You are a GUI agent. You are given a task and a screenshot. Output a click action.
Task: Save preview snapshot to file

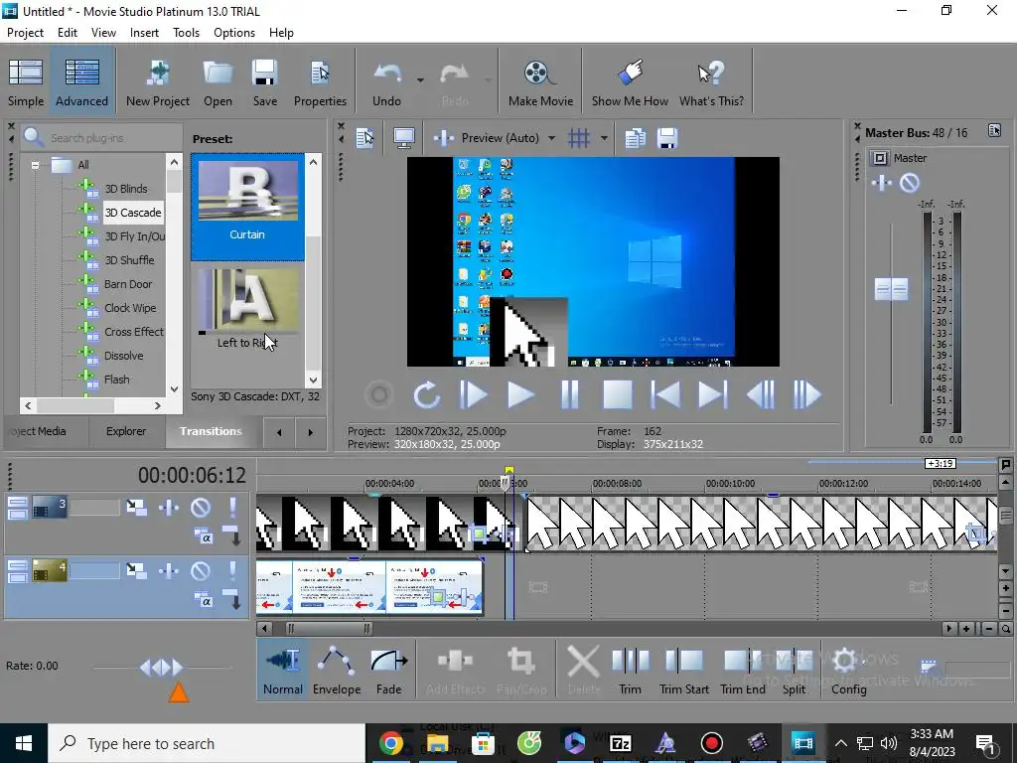point(667,138)
